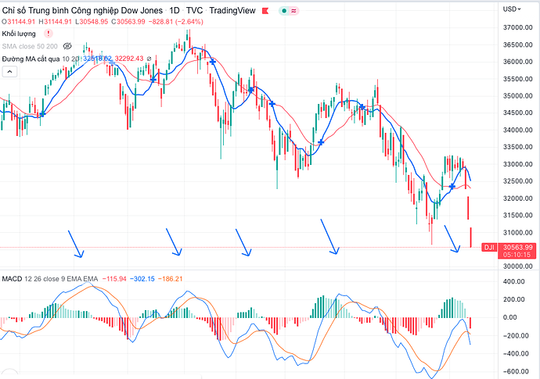Click the DJI symbol tag on the price axis
The height and width of the screenshot is (379, 540).
489,247
